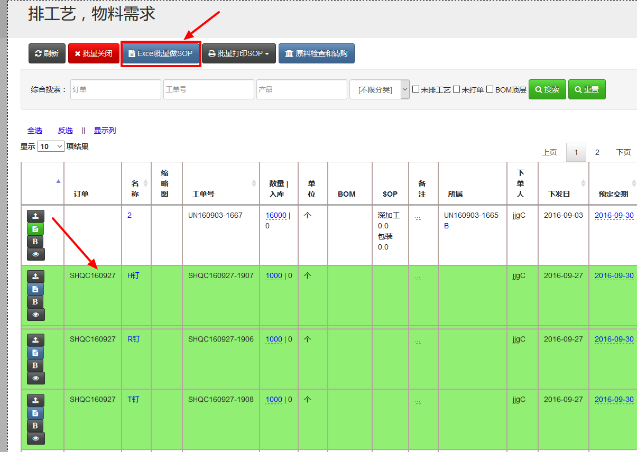Click upload icon in first table row
Screen dimensions: 637x452
(35, 216)
